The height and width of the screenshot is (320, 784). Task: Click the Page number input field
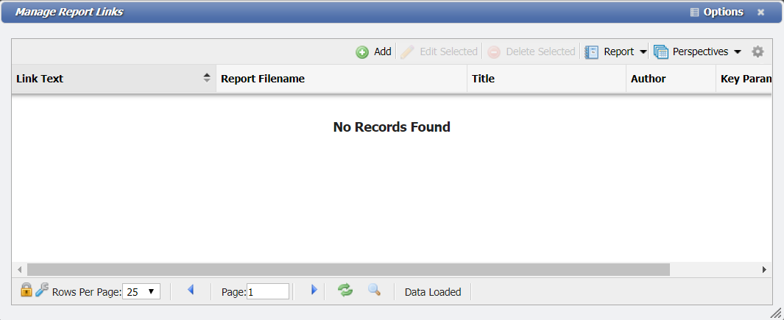point(268,291)
